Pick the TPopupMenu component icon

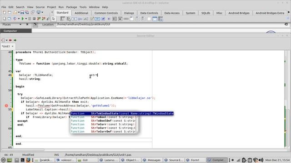(x=69, y=19)
